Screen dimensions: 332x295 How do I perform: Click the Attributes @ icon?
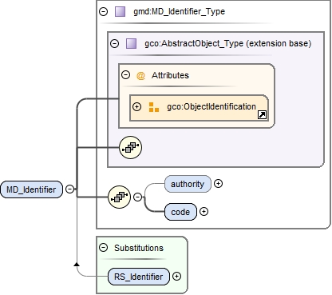(x=140, y=76)
